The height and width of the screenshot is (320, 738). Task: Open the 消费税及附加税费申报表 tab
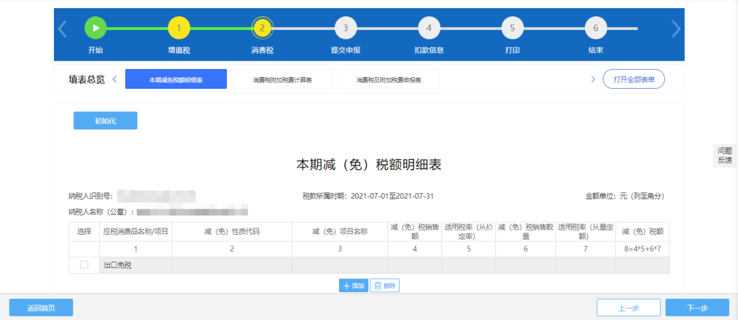pos(389,79)
